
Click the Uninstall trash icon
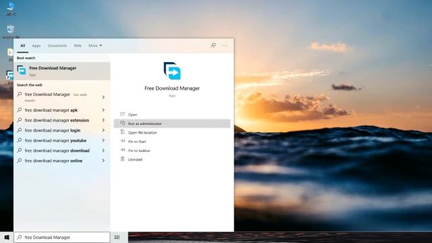[x=123, y=159]
